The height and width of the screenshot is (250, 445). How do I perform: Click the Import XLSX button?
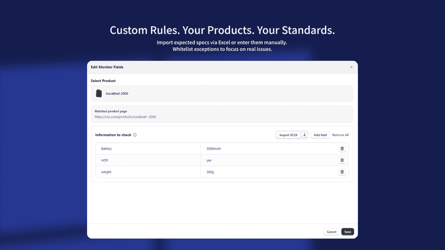point(288,135)
